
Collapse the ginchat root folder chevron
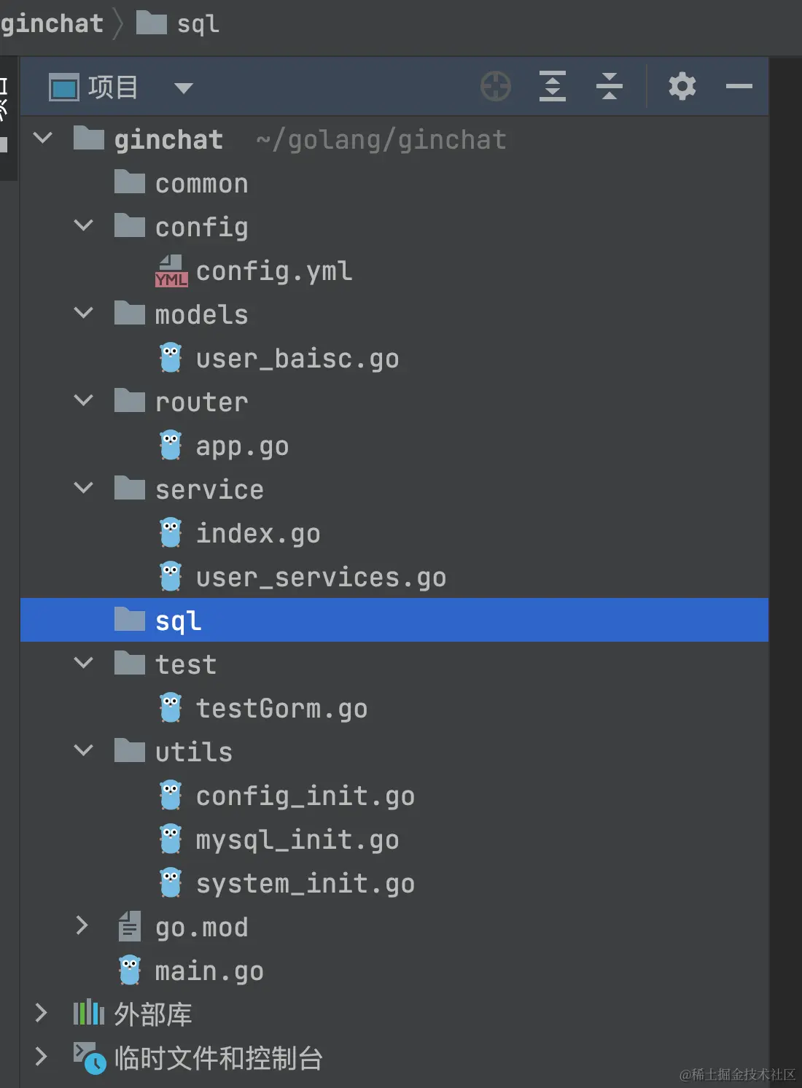(x=43, y=138)
